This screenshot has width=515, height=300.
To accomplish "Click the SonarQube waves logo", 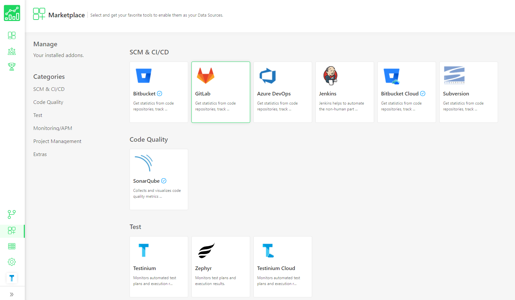I will click(144, 163).
